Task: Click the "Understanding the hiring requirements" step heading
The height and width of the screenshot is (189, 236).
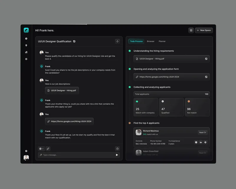Action: click(x=153, y=51)
